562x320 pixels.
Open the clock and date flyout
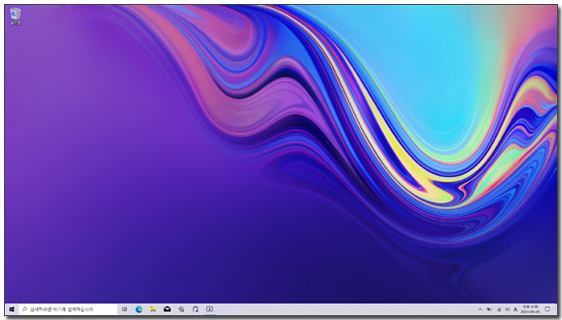pyautogui.click(x=530, y=310)
